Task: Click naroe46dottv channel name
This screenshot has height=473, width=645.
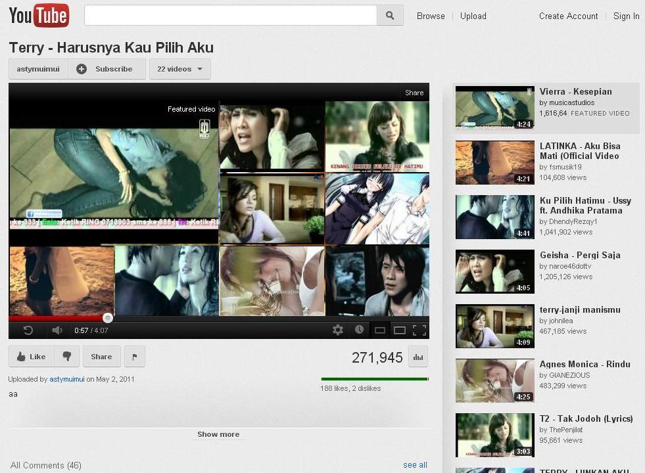Action: pos(570,266)
